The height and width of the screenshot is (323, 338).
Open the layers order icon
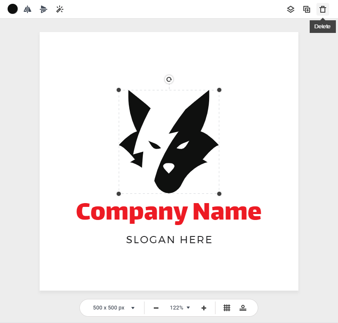(x=290, y=9)
